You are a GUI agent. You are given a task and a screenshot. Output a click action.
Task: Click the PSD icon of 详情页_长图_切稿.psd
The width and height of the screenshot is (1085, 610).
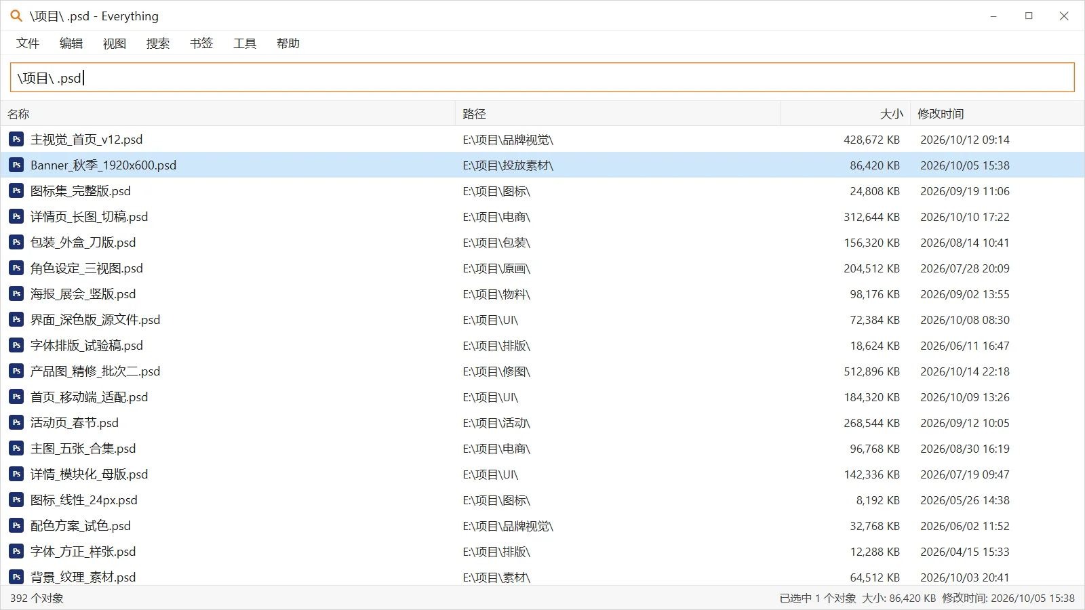[16, 217]
